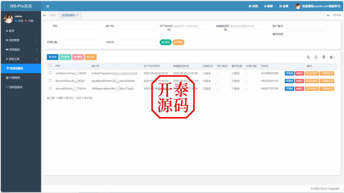
Task: Open the 文档 help link in header
Action: pos(253,6)
